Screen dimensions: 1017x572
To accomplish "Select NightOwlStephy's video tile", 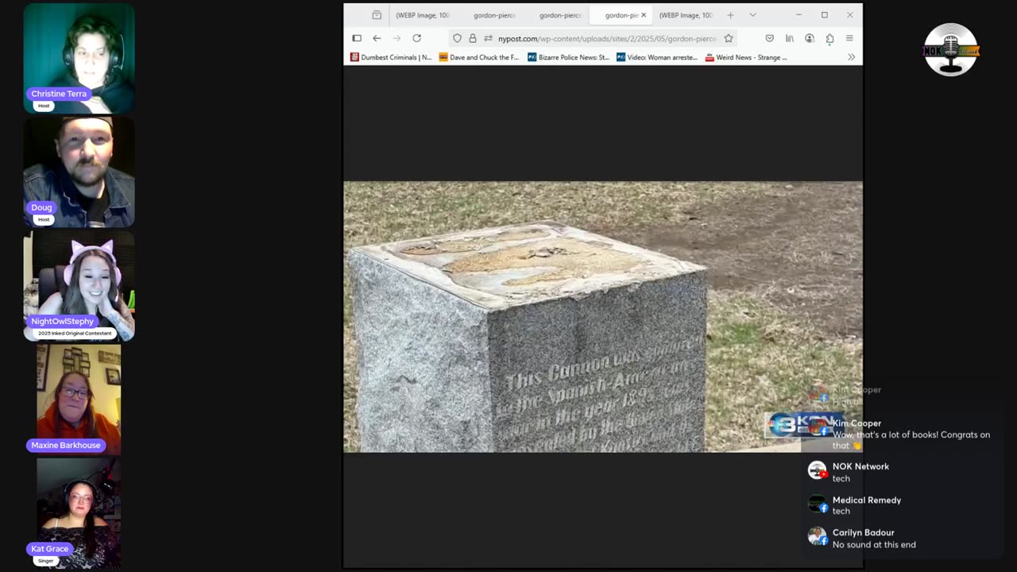I will click(79, 286).
